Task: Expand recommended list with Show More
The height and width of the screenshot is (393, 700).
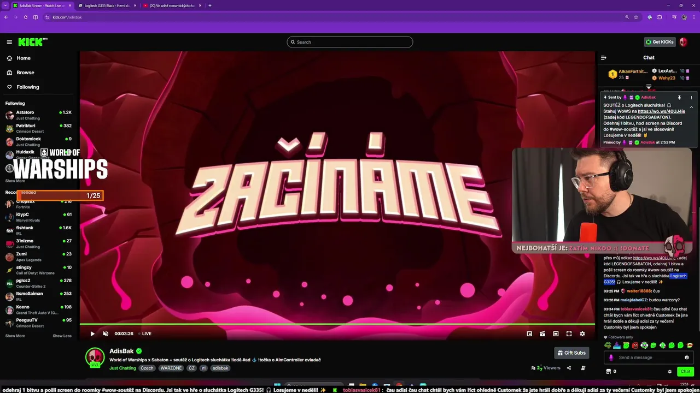Action: [15, 336]
